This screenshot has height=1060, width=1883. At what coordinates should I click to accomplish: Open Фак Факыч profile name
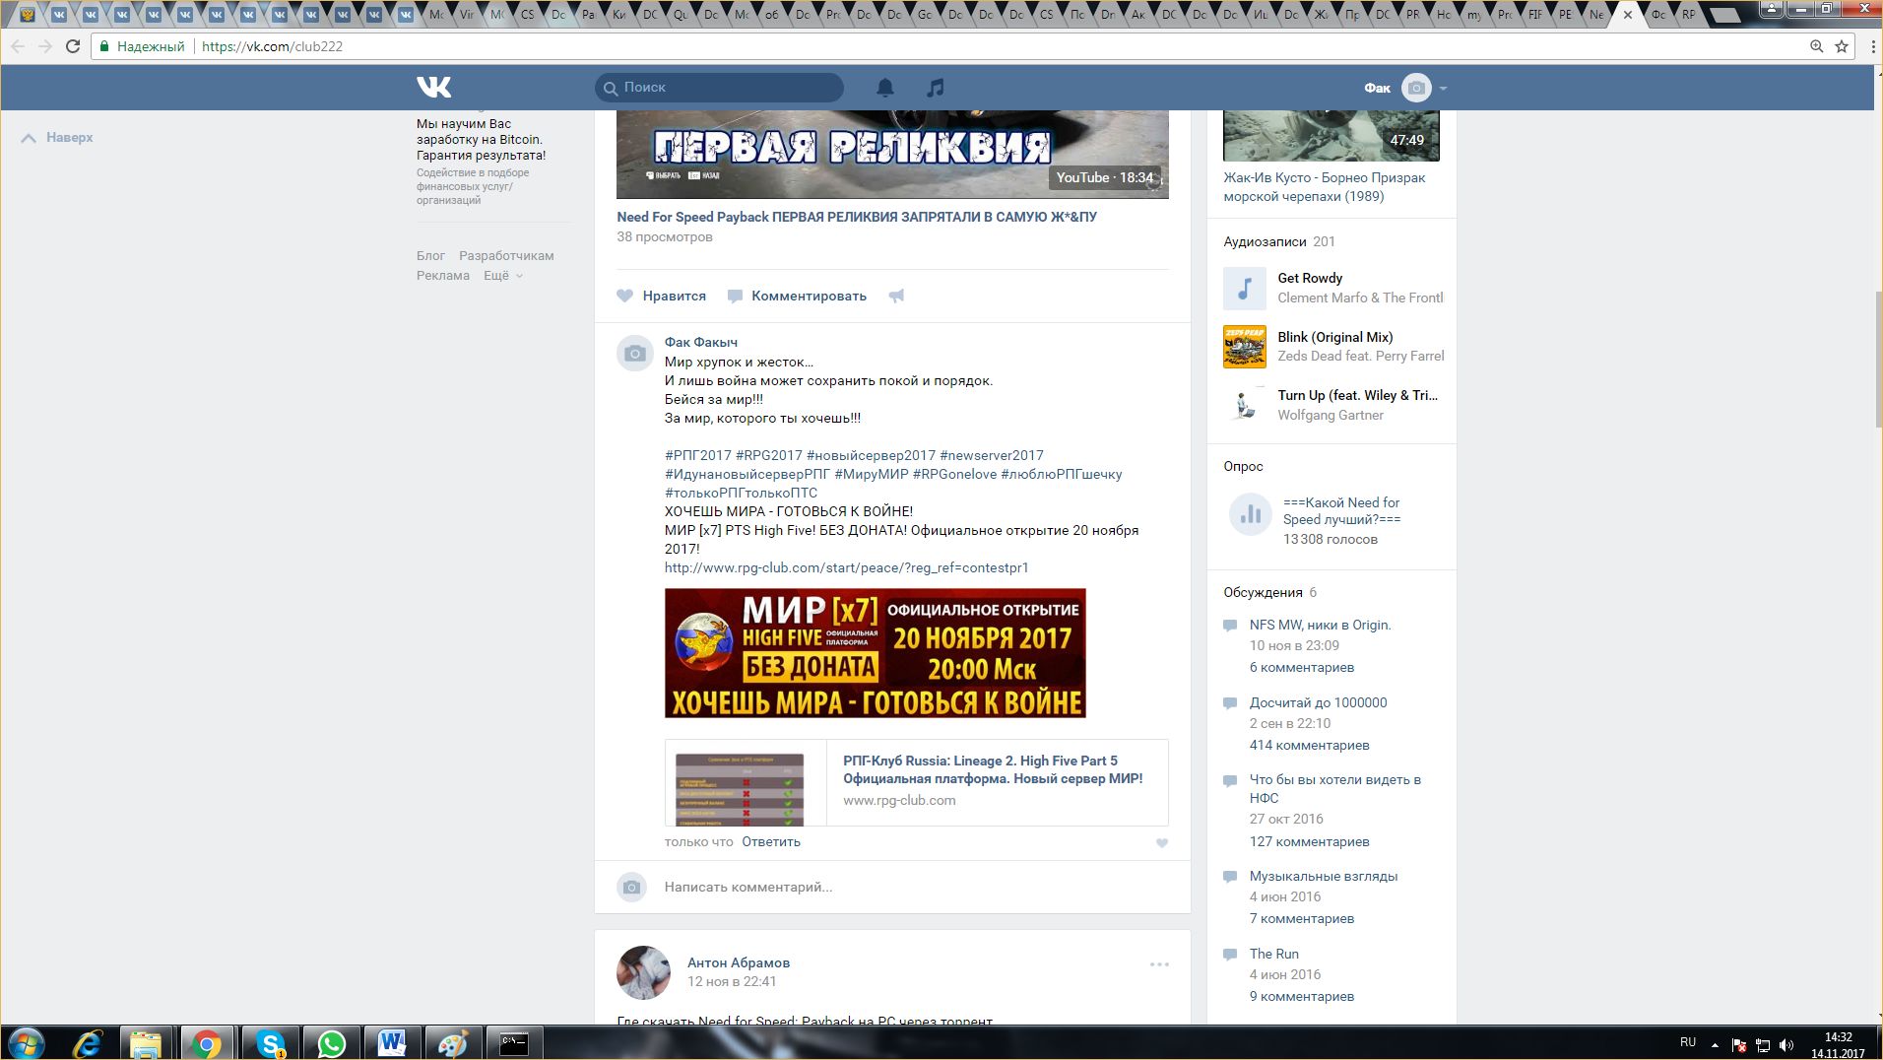click(701, 342)
